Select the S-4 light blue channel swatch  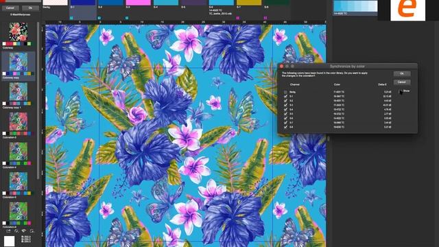coord(166,3)
